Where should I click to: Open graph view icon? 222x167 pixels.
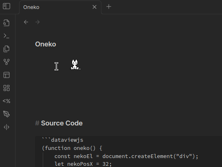pos(7,62)
